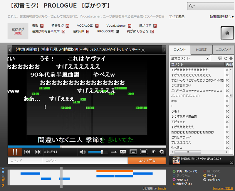Screen dimensions: 235x191
Task: Expand description with すべて表示
Action: tap(177, 16)
